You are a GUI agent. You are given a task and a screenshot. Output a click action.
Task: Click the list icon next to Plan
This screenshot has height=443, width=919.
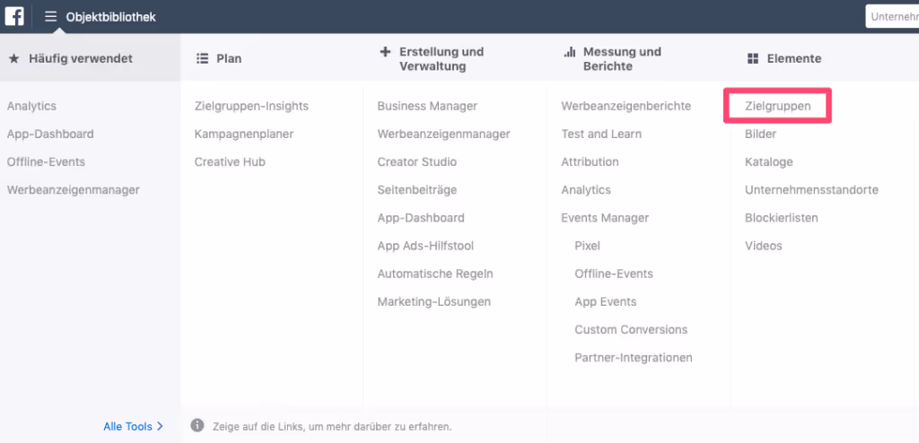coord(202,58)
